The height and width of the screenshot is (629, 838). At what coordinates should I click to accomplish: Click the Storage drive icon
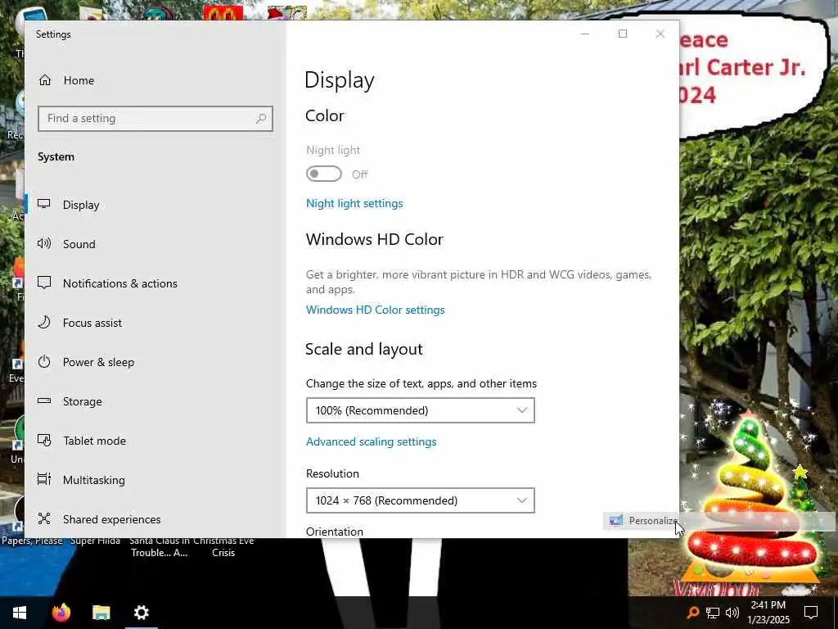(x=44, y=400)
